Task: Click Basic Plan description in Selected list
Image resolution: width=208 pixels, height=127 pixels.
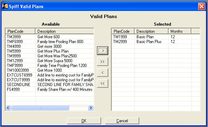Action: click(x=145, y=37)
